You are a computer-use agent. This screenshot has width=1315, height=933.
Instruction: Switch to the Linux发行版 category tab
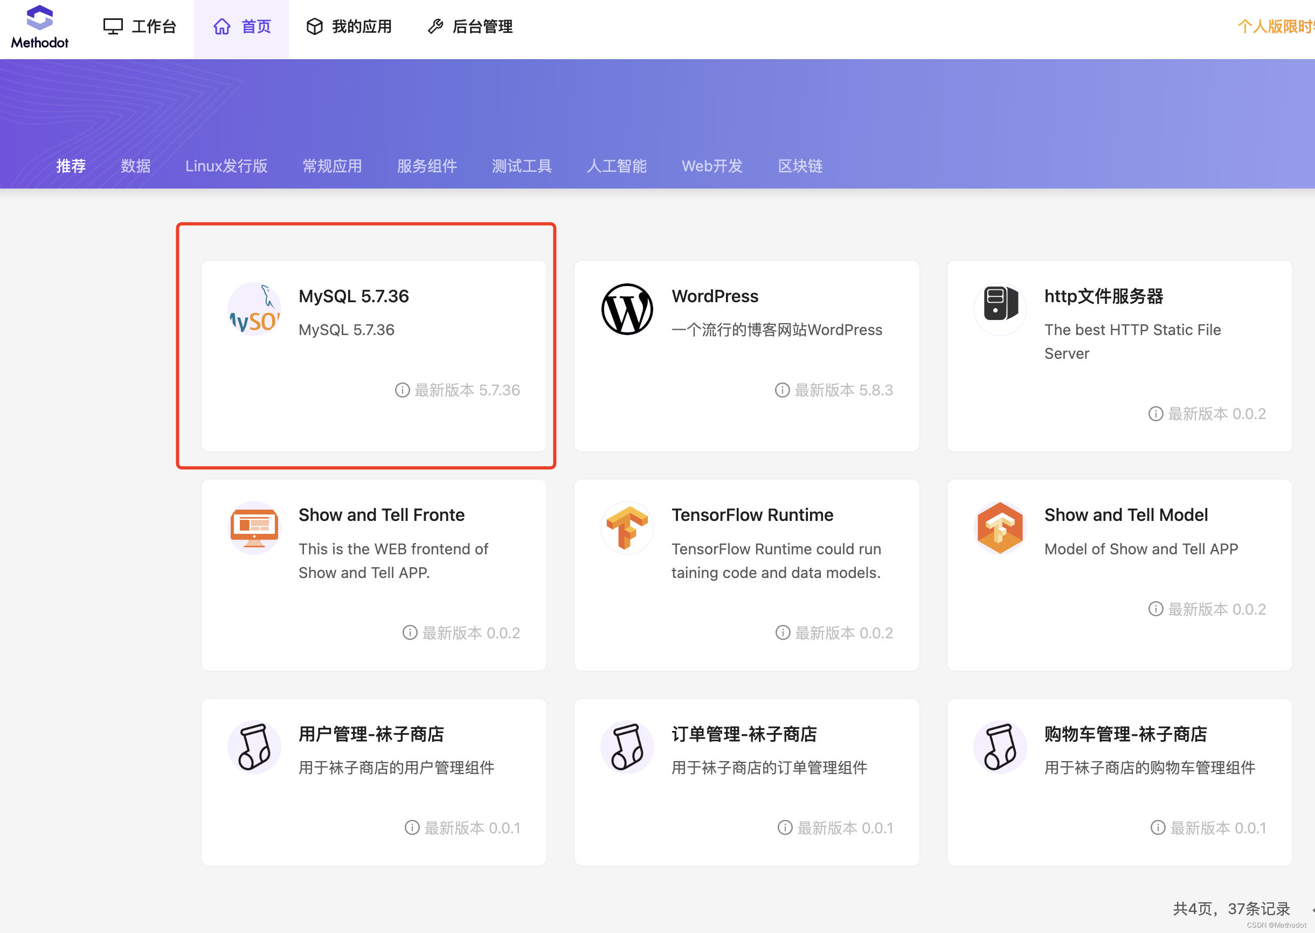tap(226, 166)
